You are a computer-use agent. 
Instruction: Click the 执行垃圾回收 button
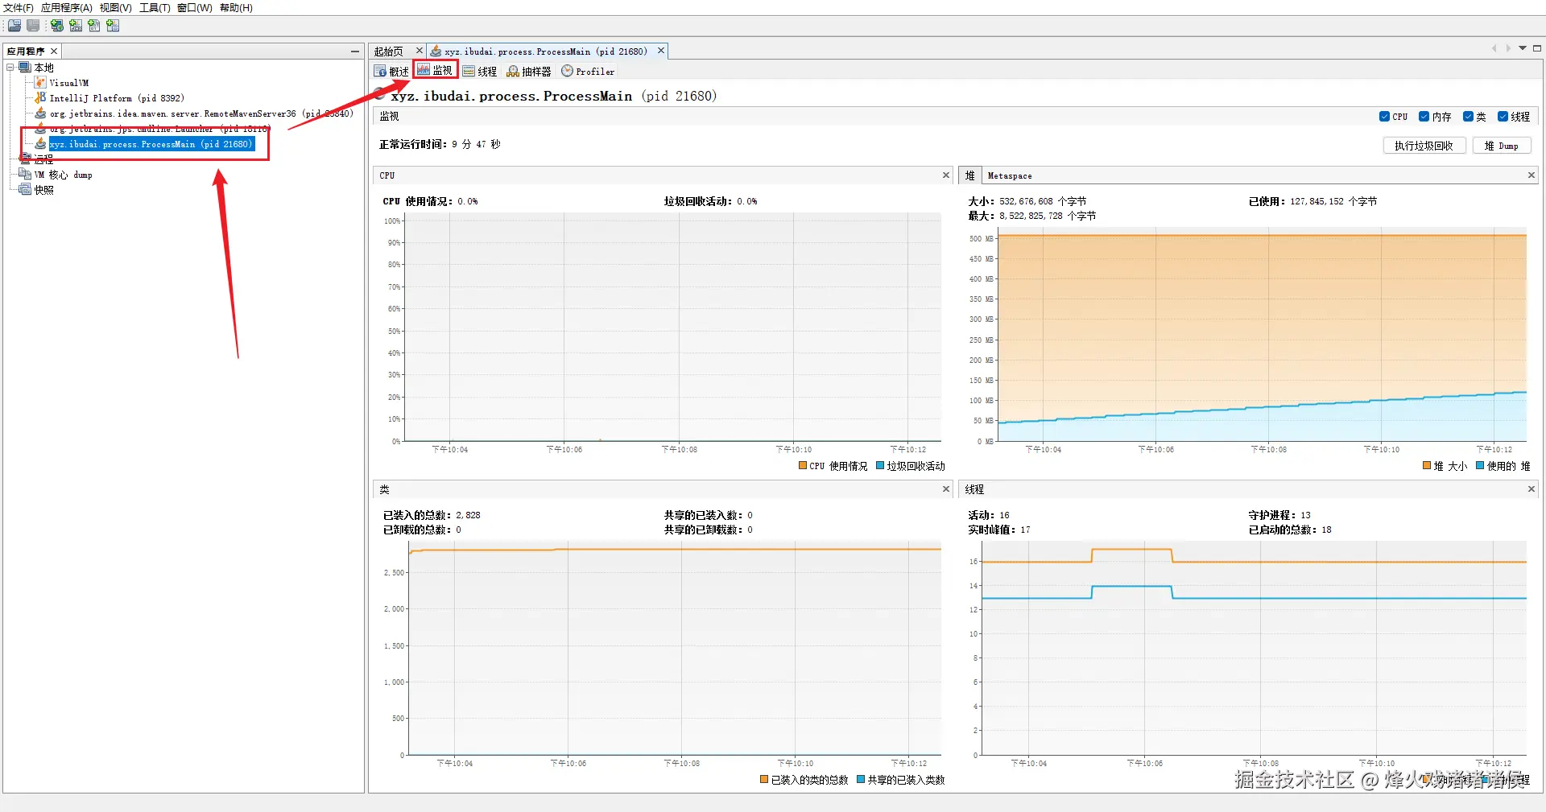(x=1424, y=146)
